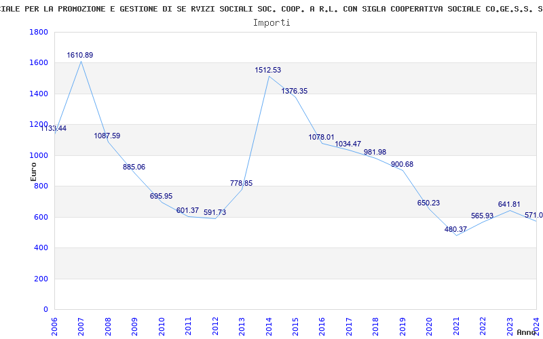Click the 601.37 data label
The image size is (543, 339).
(187, 210)
